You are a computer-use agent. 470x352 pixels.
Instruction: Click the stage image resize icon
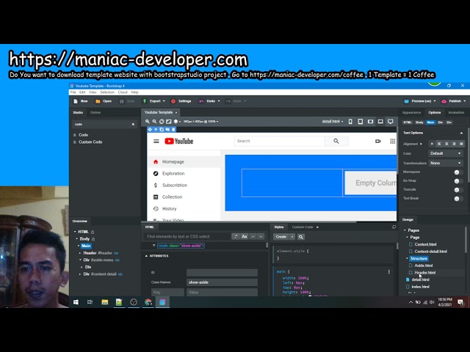coord(169,122)
